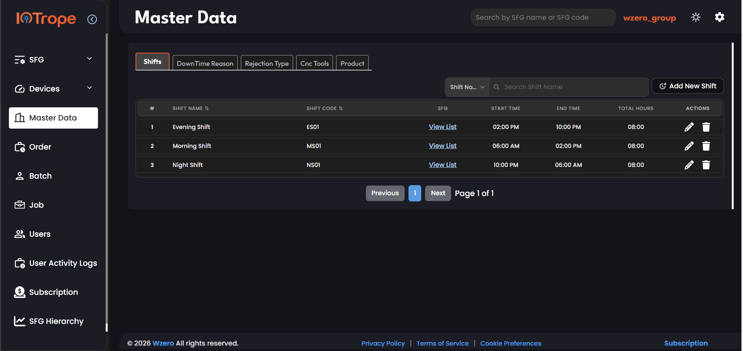Viewport: 743px width, 351px height.
Task: Open the Privacy Policy link
Action: [x=383, y=343]
